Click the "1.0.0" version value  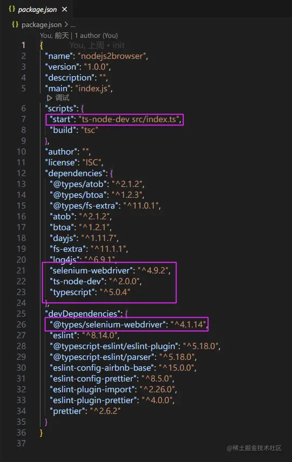click(x=96, y=67)
